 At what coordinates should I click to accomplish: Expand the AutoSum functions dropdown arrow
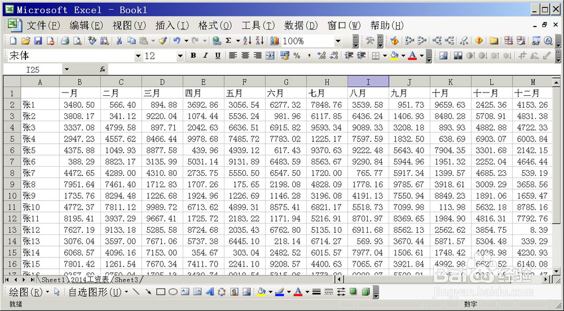(238, 41)
